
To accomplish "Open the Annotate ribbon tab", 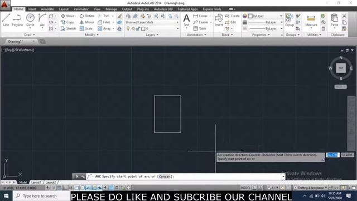I will click(x=47, y=9).
